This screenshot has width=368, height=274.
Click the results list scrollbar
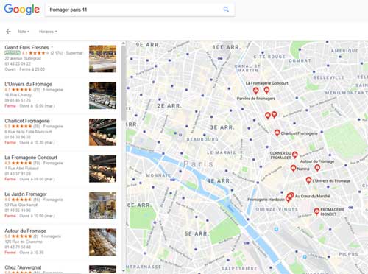124,83
